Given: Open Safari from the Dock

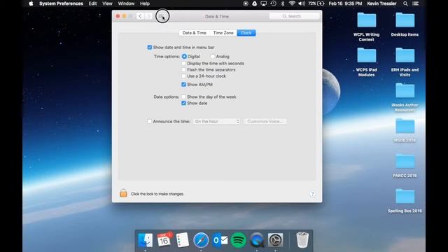Looking at the screenshot, I should pyautogui.click(x=201, y=240).
